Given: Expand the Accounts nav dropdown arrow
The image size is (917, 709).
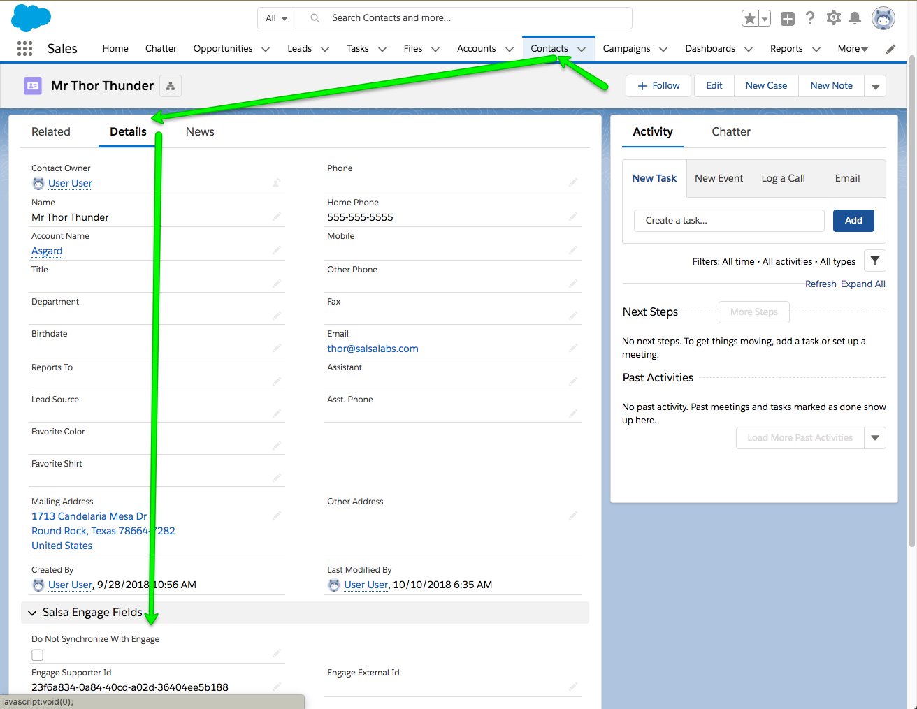Looking at the screenshot, I should click(x=510, y=49).
